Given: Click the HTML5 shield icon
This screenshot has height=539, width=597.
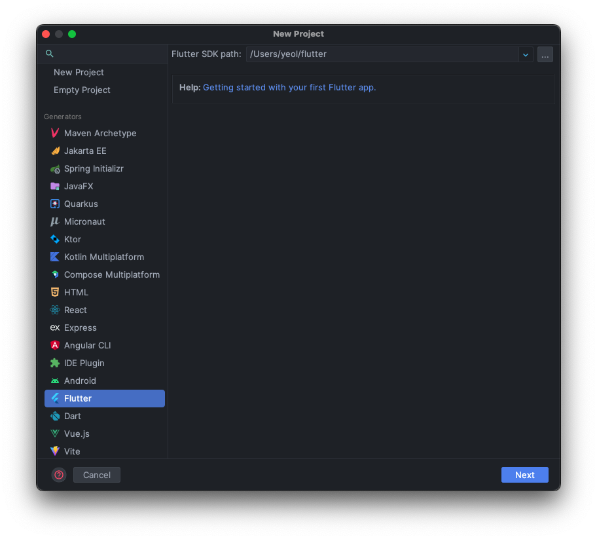Looking at the screenshot, I should click(x=55, y=292).
